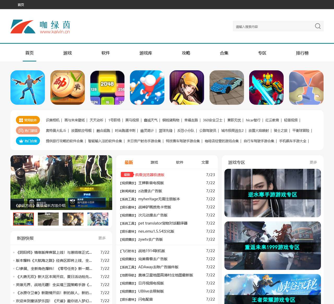This screenshot has width=334, height=304.
Task: Open 手机飙车手游大全 collection link
Action: click(x=293, y=141)
